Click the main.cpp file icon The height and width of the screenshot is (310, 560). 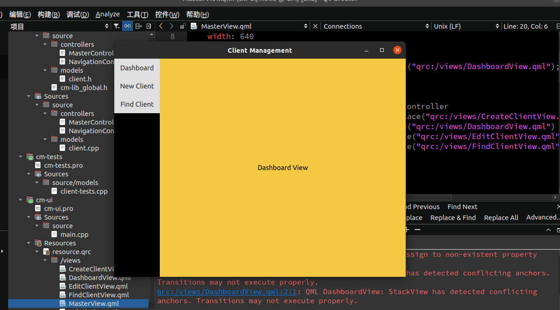[55, 235]
